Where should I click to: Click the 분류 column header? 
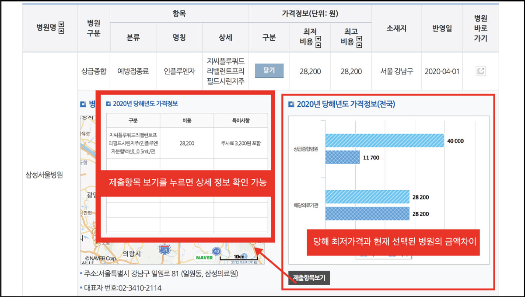click(133, 38)
